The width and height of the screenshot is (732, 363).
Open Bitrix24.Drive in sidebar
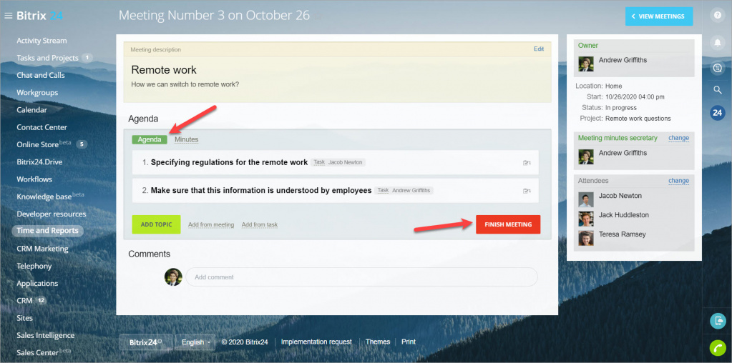tap(39, 161)
